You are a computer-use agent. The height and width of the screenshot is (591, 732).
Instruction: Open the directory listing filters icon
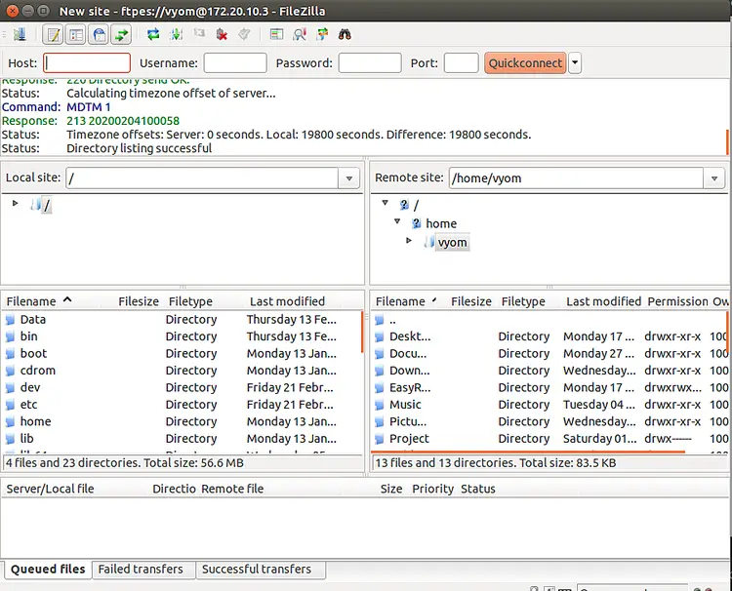click(x=276, y=34)
